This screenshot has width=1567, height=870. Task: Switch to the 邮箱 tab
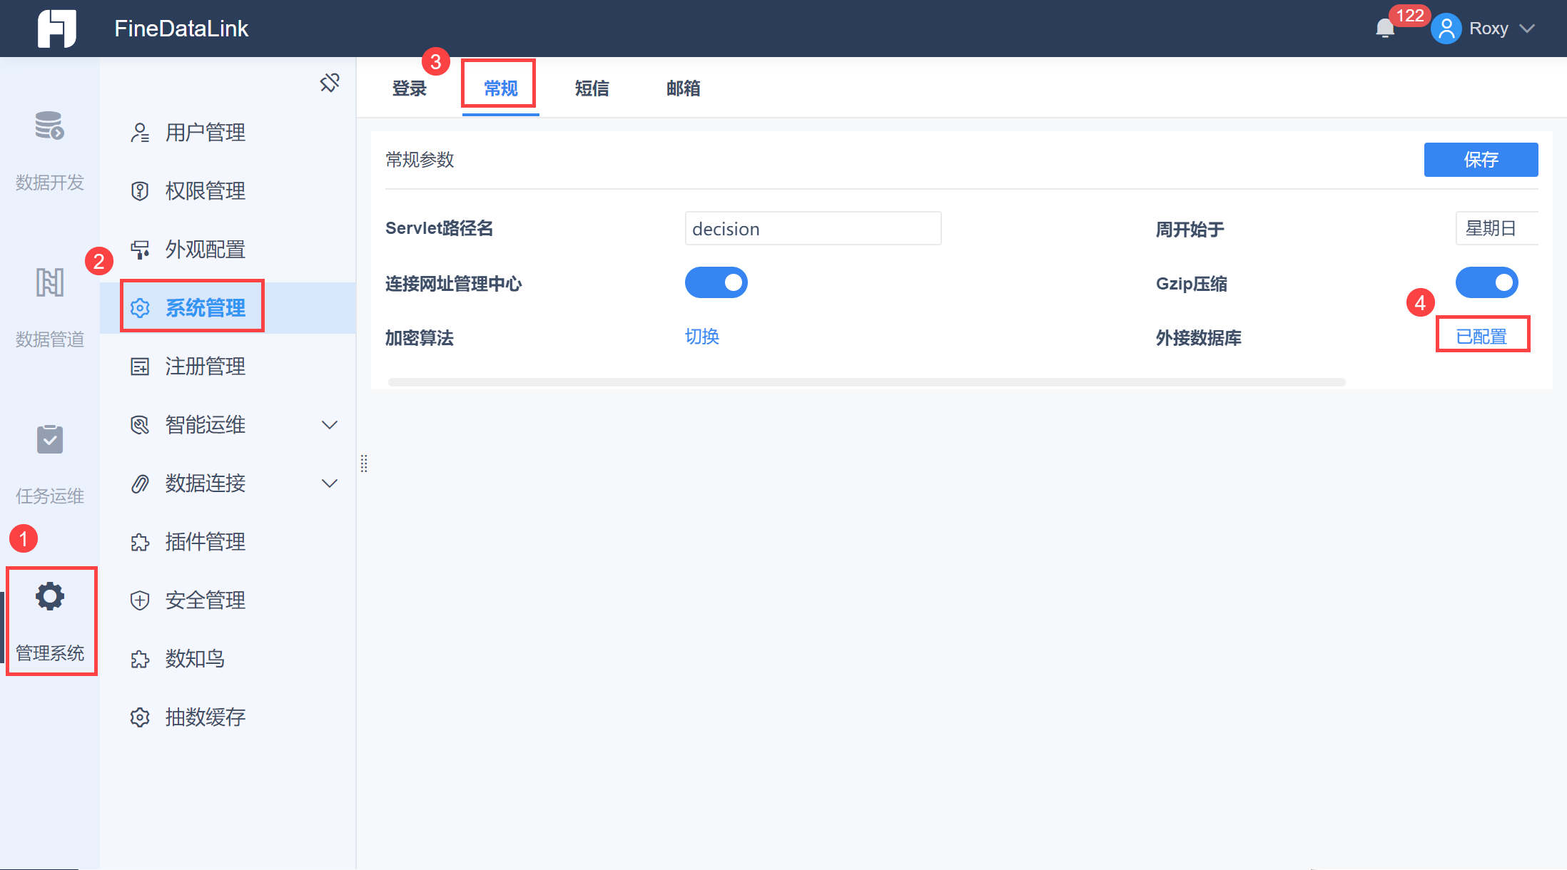click(x=683, y=88)
